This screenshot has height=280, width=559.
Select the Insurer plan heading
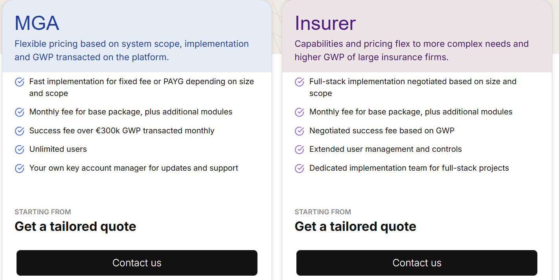[325, 23]
